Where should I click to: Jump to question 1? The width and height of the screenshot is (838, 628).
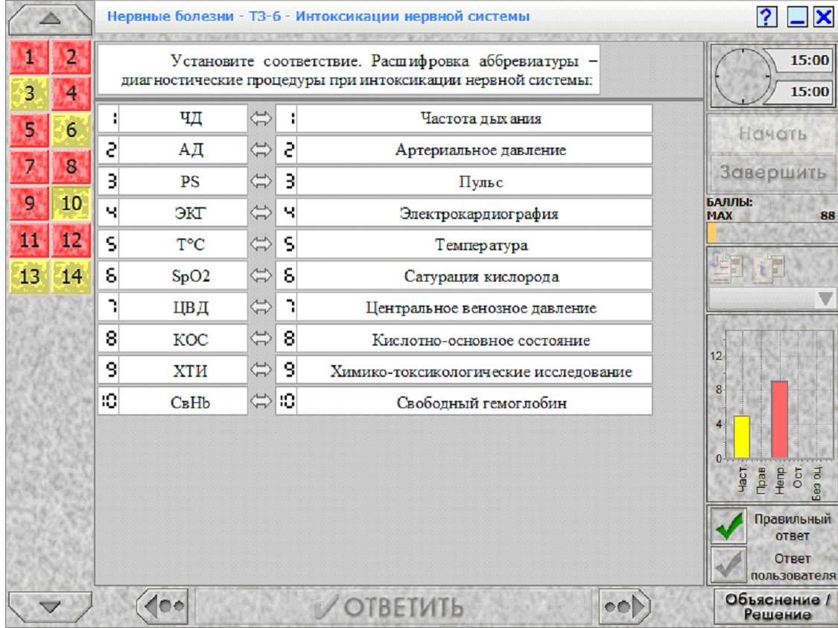click(29, 57)
